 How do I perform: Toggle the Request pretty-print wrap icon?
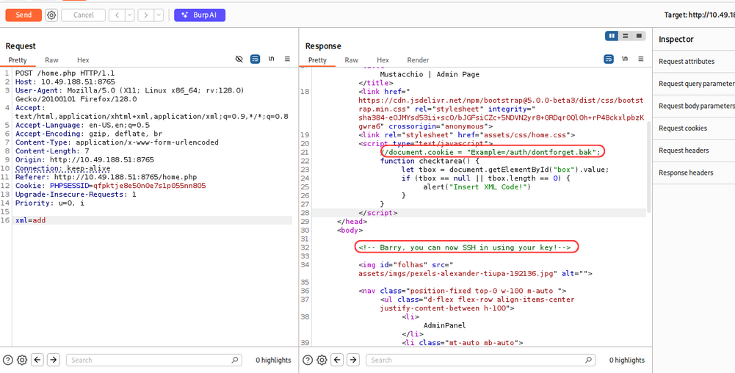click(255, 59)
